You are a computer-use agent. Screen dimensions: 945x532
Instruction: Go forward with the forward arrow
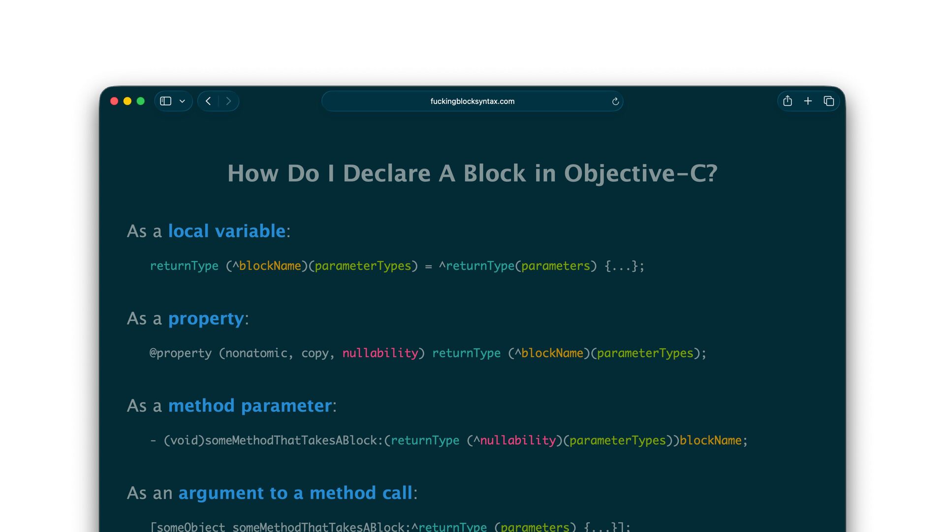tap(228, 101)
